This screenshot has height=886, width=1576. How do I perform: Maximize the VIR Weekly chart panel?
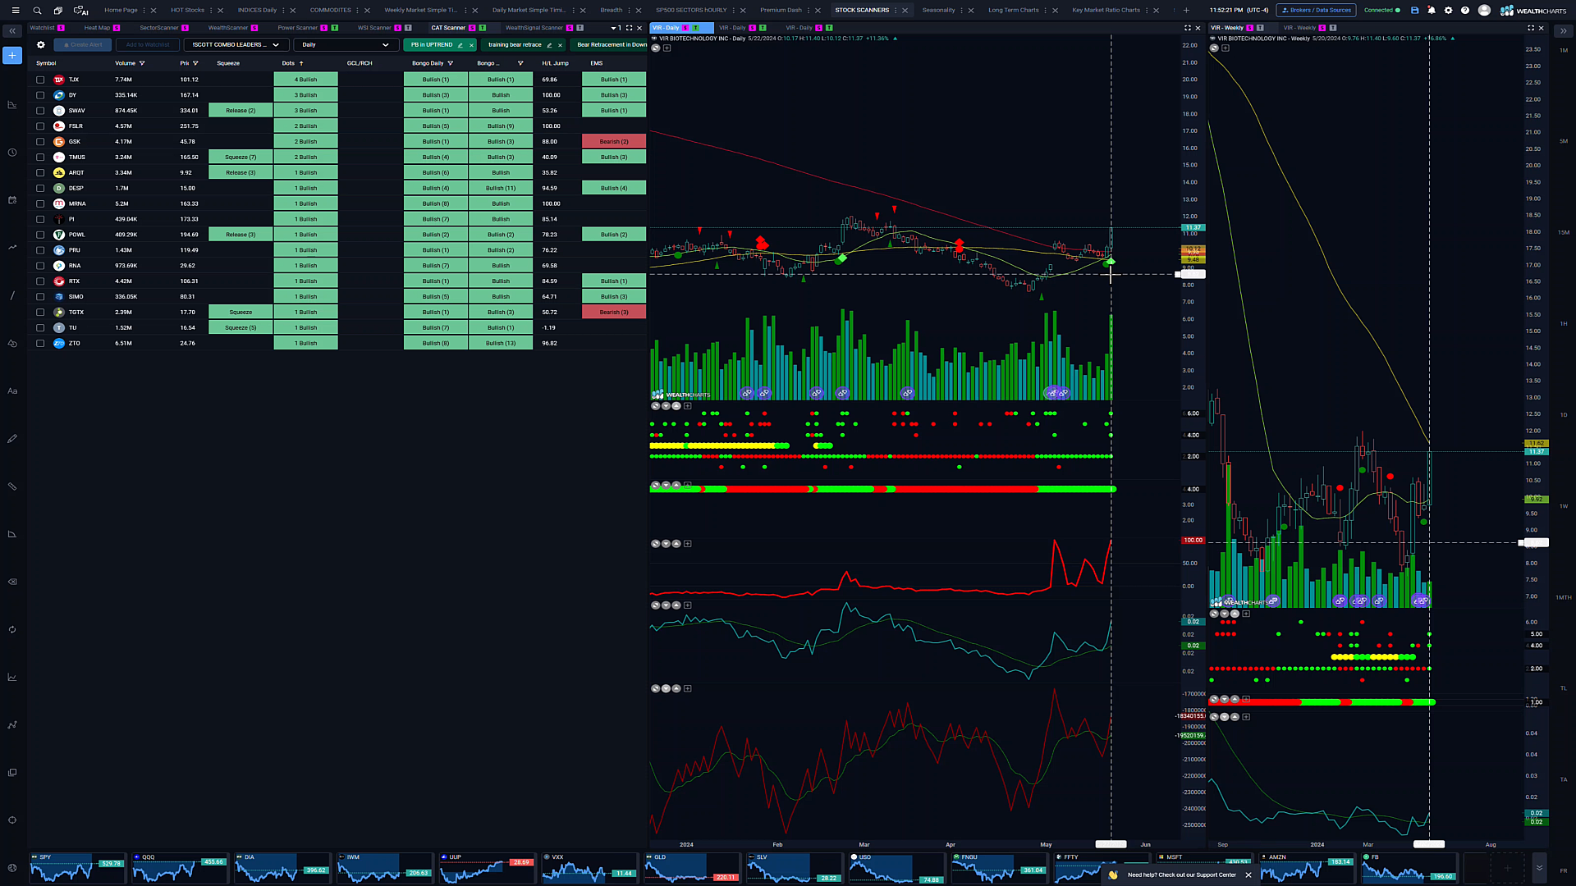pyautogui.click(x=1530, y=27)
